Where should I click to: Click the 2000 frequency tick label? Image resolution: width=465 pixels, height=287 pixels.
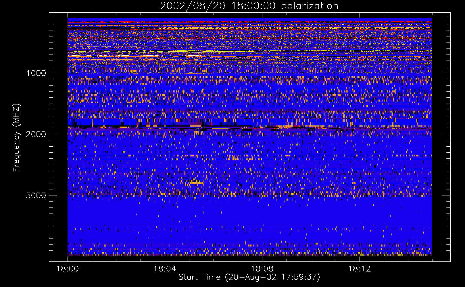coord(36,134)
